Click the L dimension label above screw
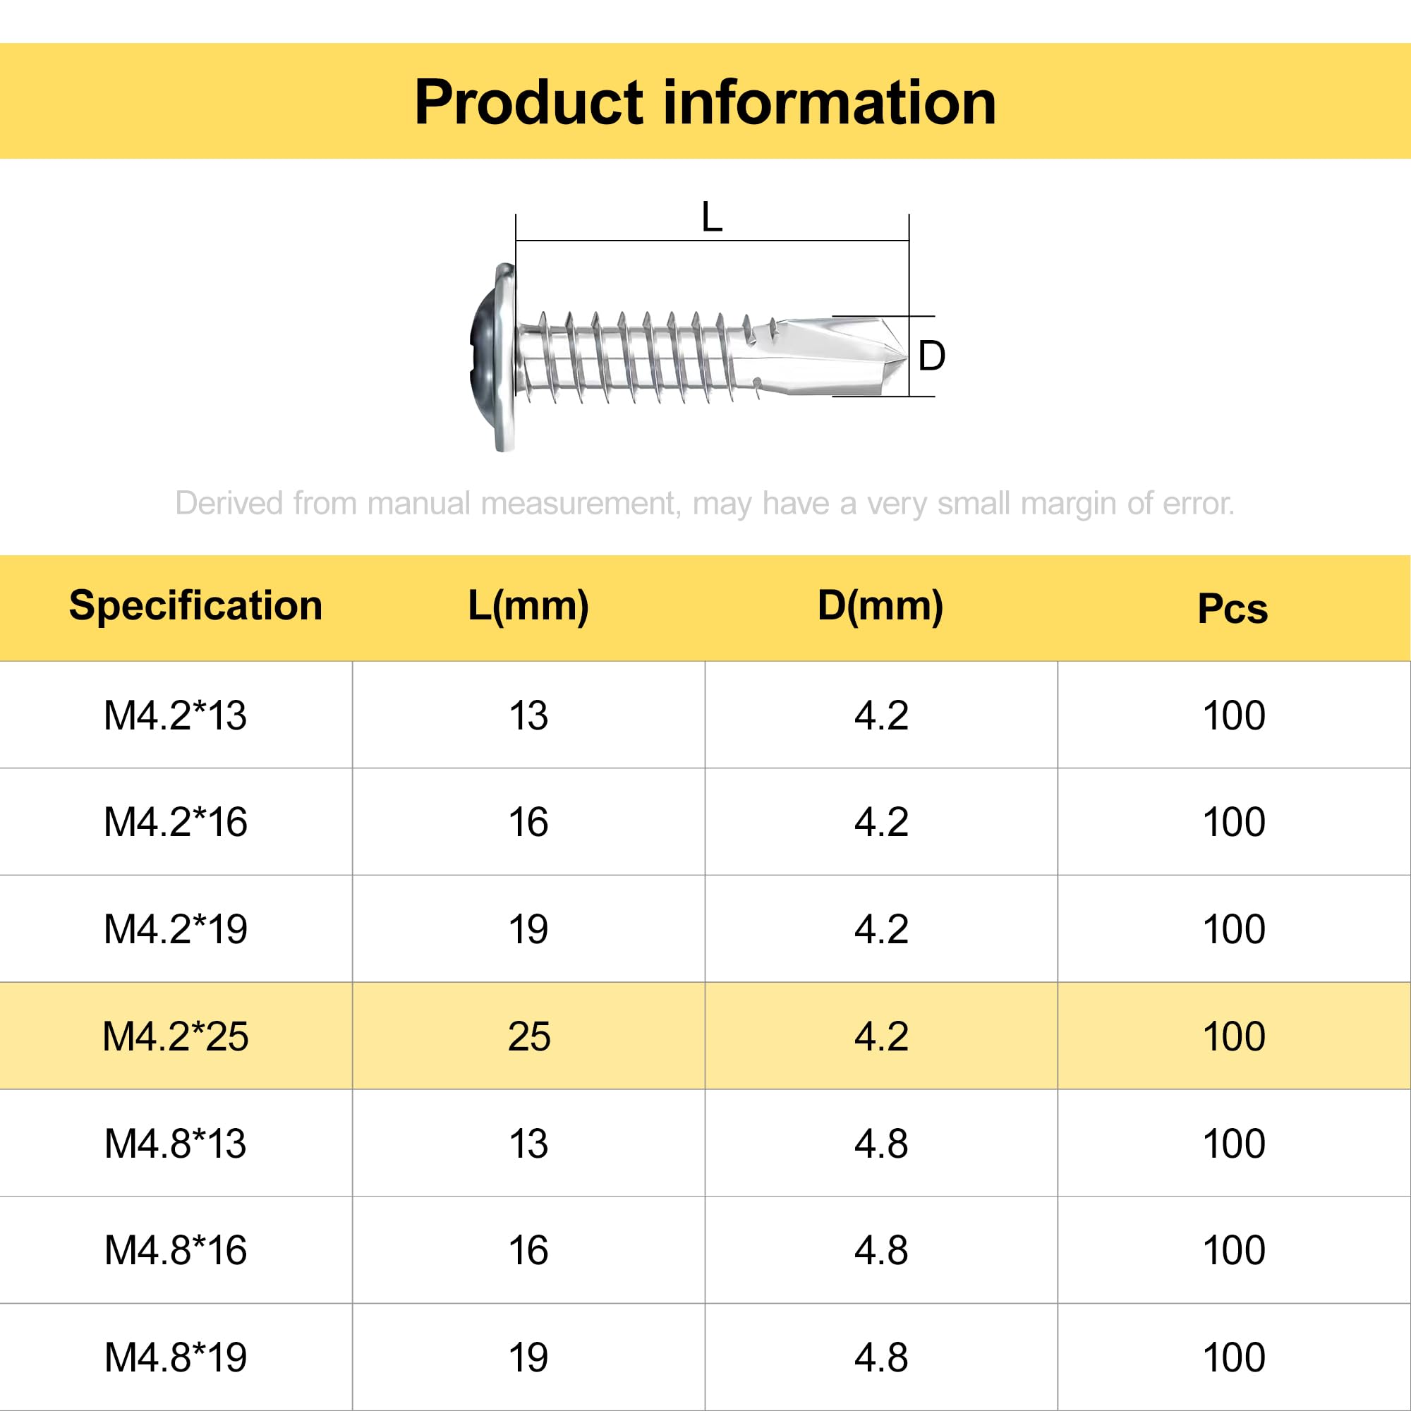 click(711, 217)
